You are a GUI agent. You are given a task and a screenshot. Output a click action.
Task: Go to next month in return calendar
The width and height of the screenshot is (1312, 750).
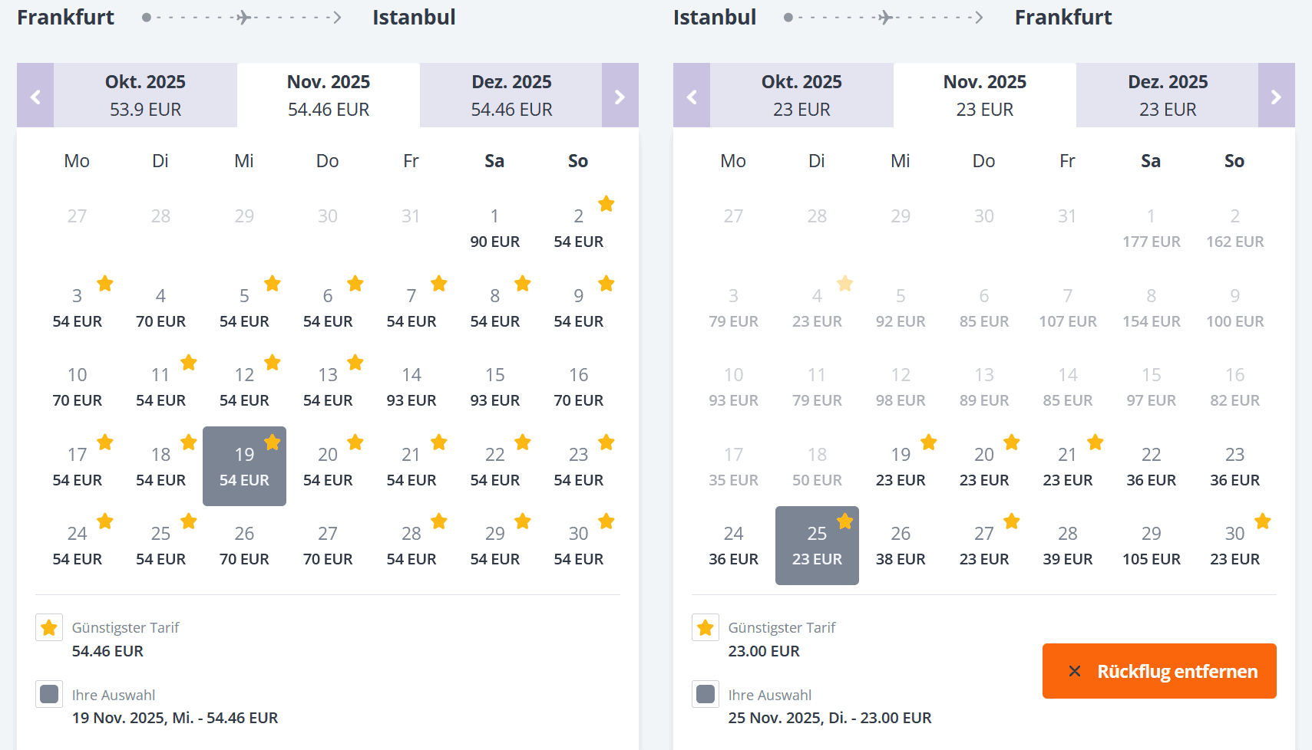[x=1276, y=96]
